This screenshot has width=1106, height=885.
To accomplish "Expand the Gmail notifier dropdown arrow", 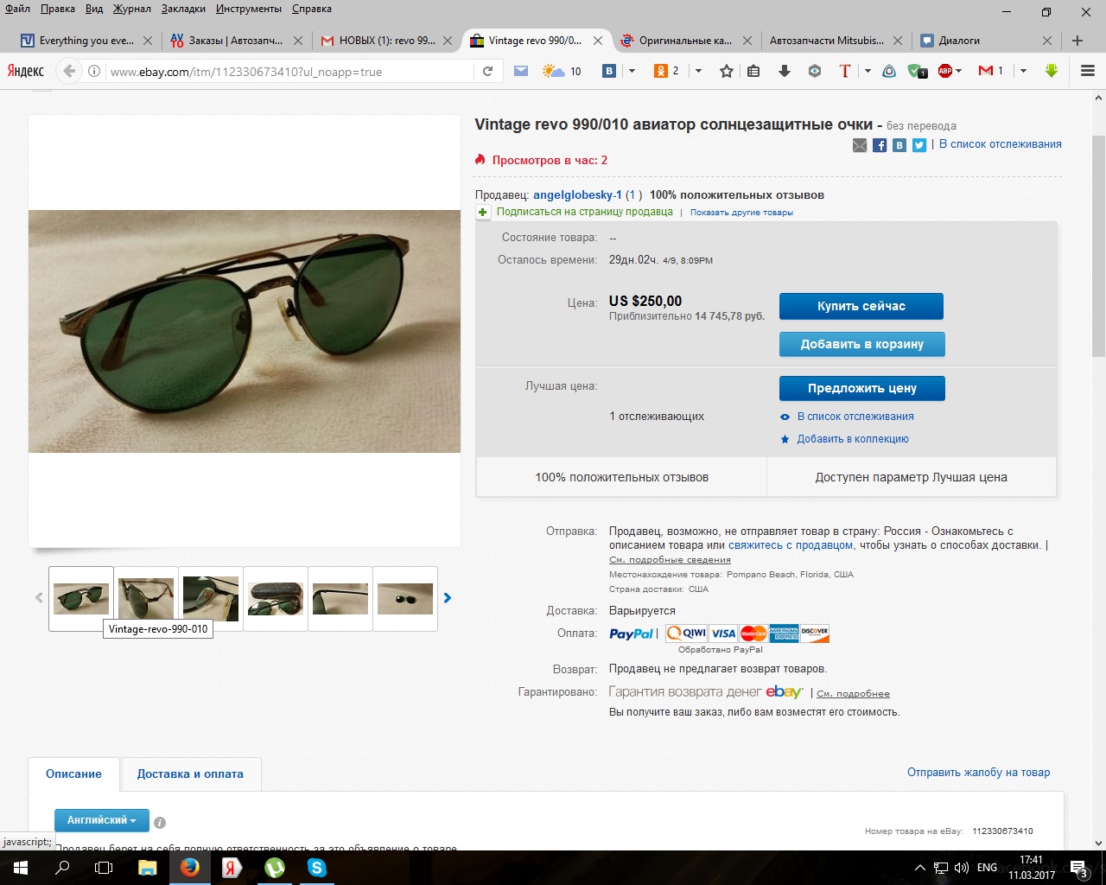I will (x=1023, y=72).
